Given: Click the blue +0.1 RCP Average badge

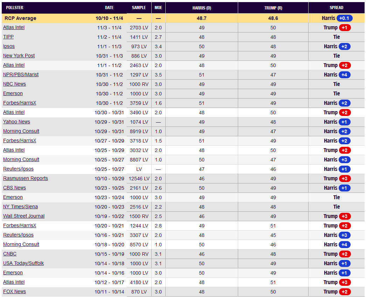Looking at the screenshot, I should [345, 18].
